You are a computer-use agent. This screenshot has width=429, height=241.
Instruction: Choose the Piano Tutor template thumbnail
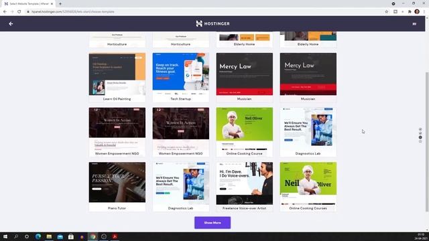coord(117,182)
